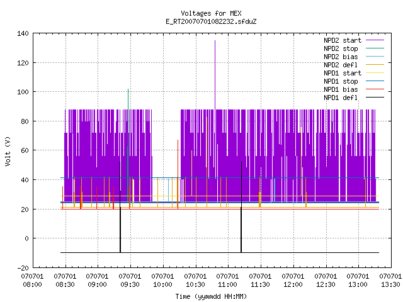Click the light blue NPD2 bias legend line
Image resolution: width=403 pixels, height=302 pixels.
375,56
